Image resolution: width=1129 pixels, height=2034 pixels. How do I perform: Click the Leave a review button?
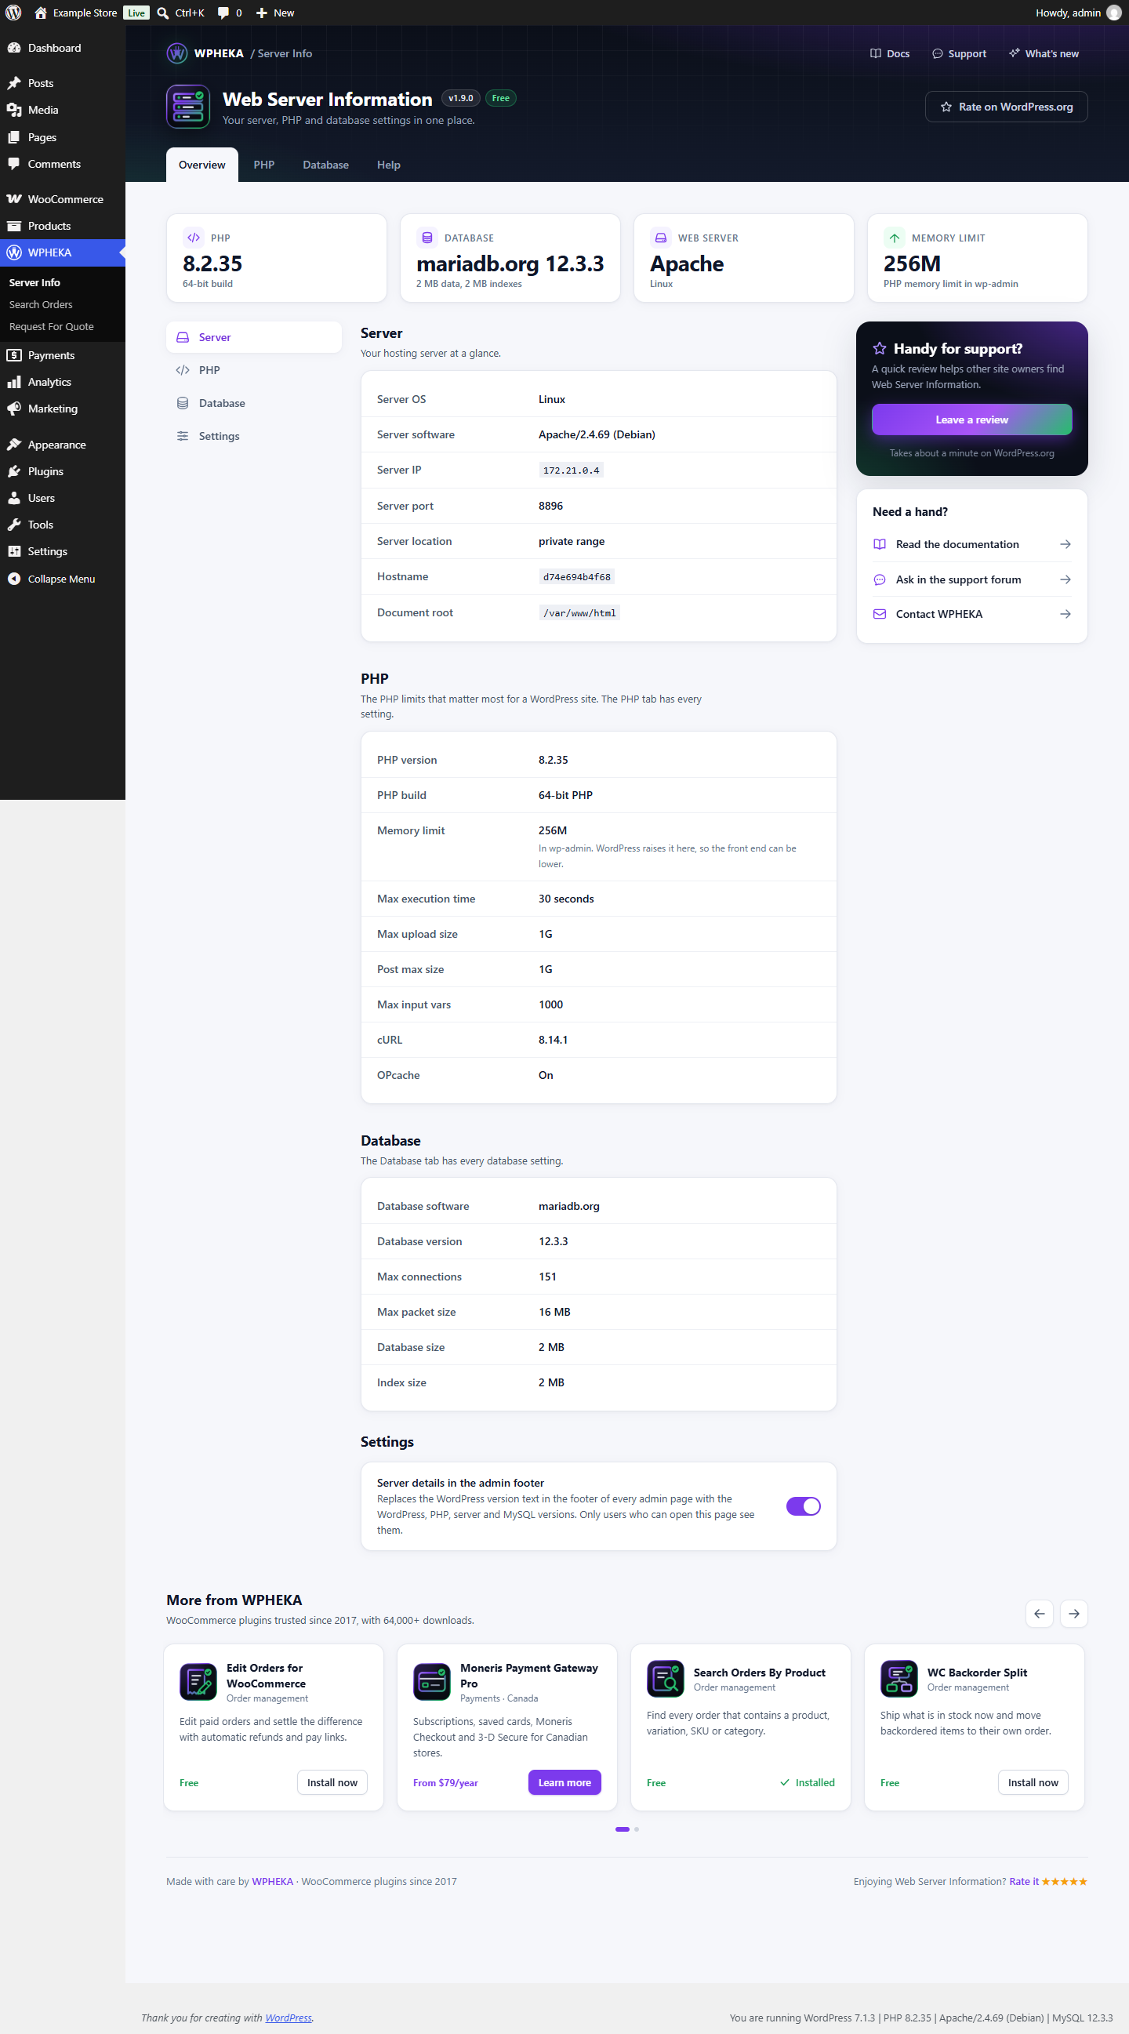971,420
